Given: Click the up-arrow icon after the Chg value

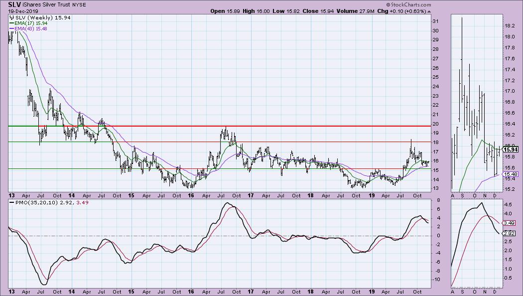Looking at the screenshot, I should point(429,11).
